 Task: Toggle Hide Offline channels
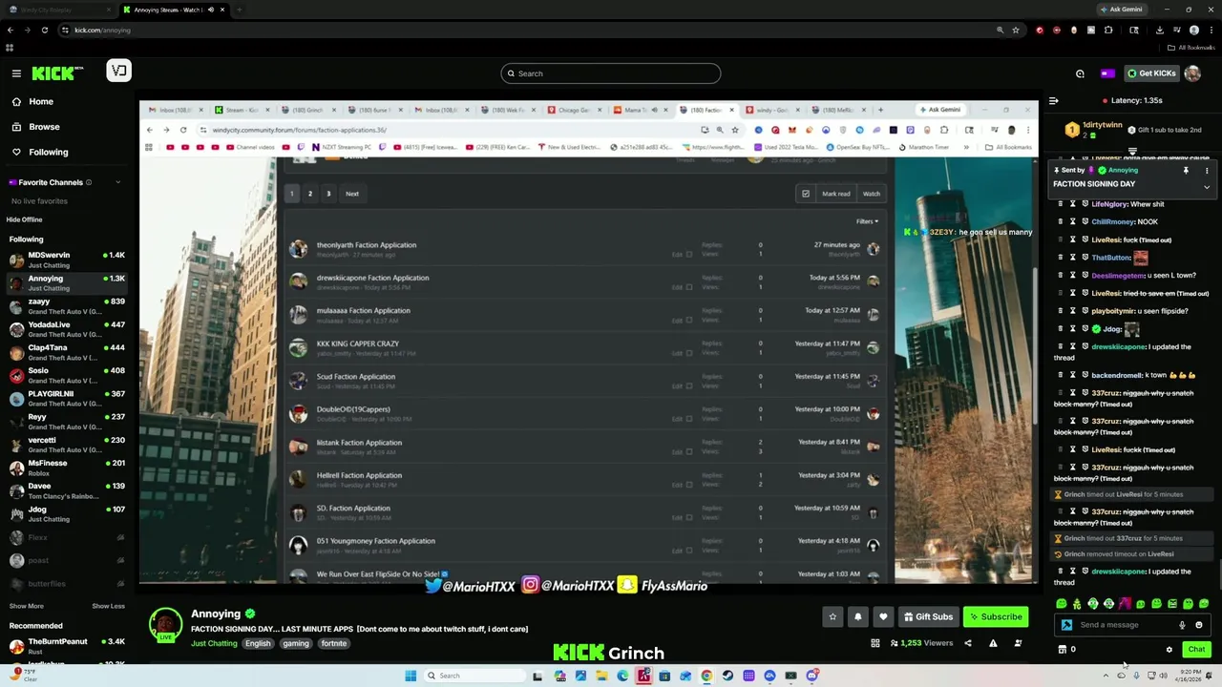pos(25,219)
